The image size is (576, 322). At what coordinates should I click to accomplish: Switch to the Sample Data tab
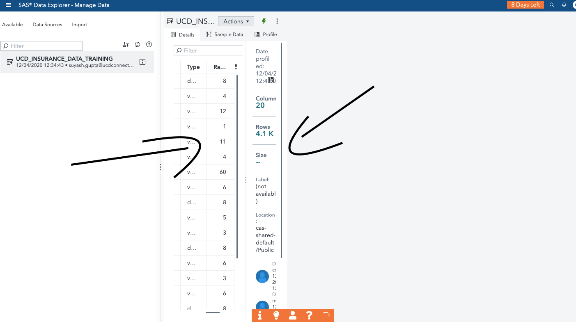click(224, 34)
